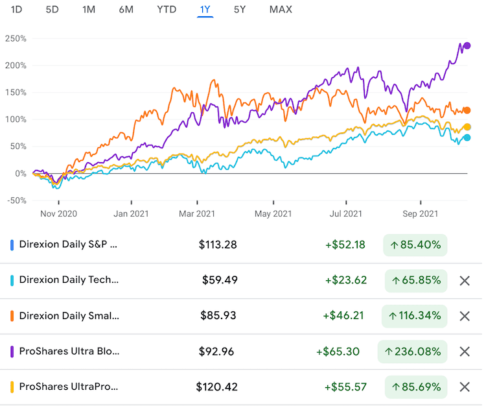Switch to the 6M range tab

point(126,10)
